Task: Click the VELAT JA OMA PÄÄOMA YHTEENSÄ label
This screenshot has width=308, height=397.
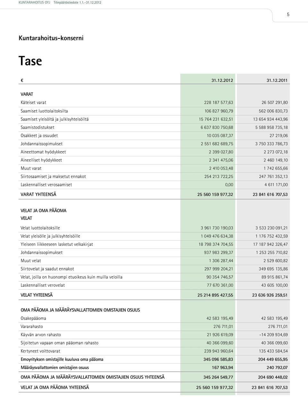Action: pyautogui.click(x=55, y=387)
